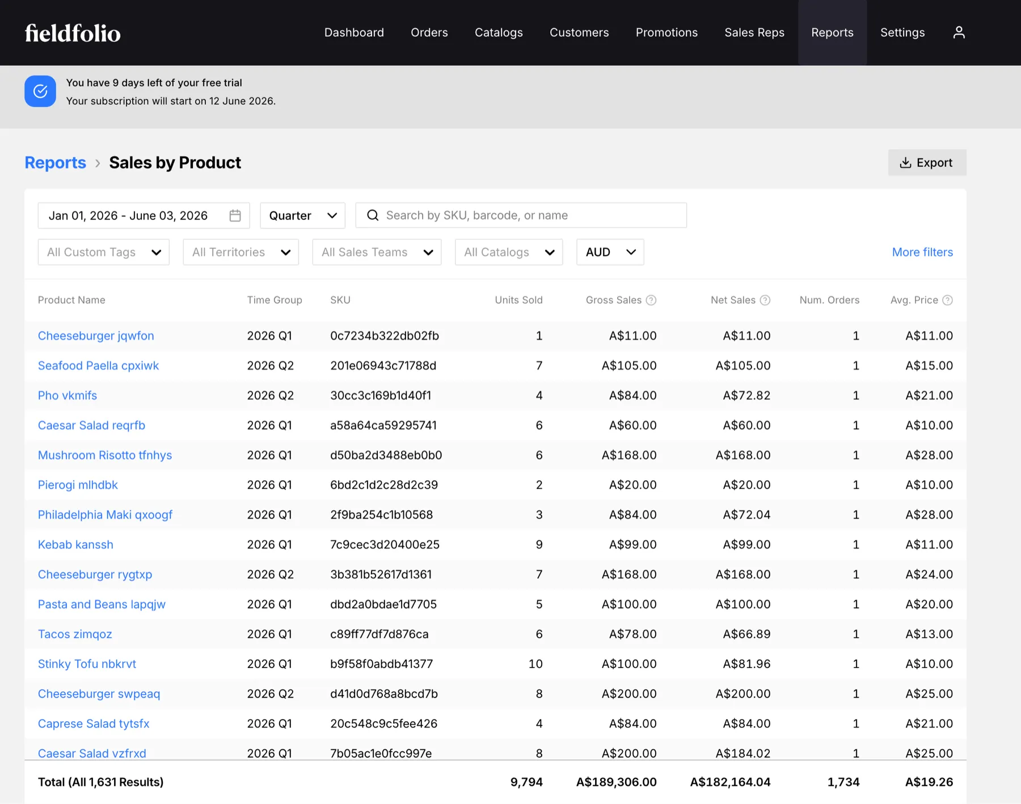Click total gross sales A$189,306.00
Image resolution: width=1021 pixels, height=804 pixels.
617,782
